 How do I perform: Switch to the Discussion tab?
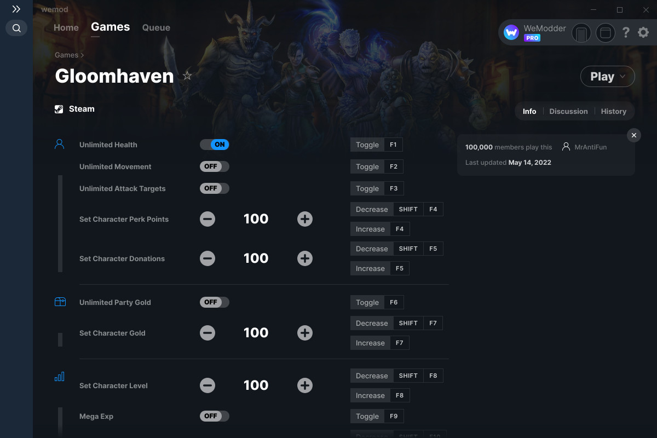pyautogui.click(x=568, y=111)
